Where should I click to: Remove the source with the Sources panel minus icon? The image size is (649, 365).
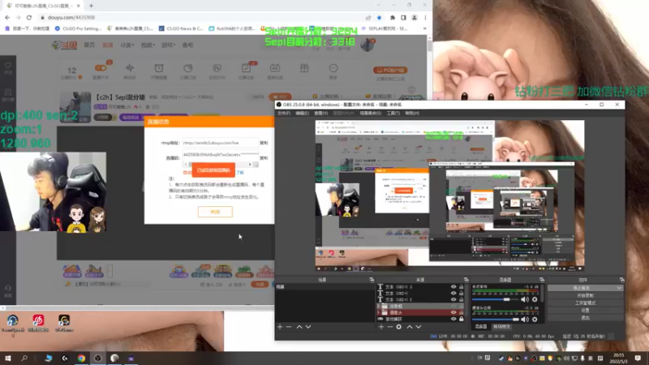pyautogui.click(x=390, y=327)
